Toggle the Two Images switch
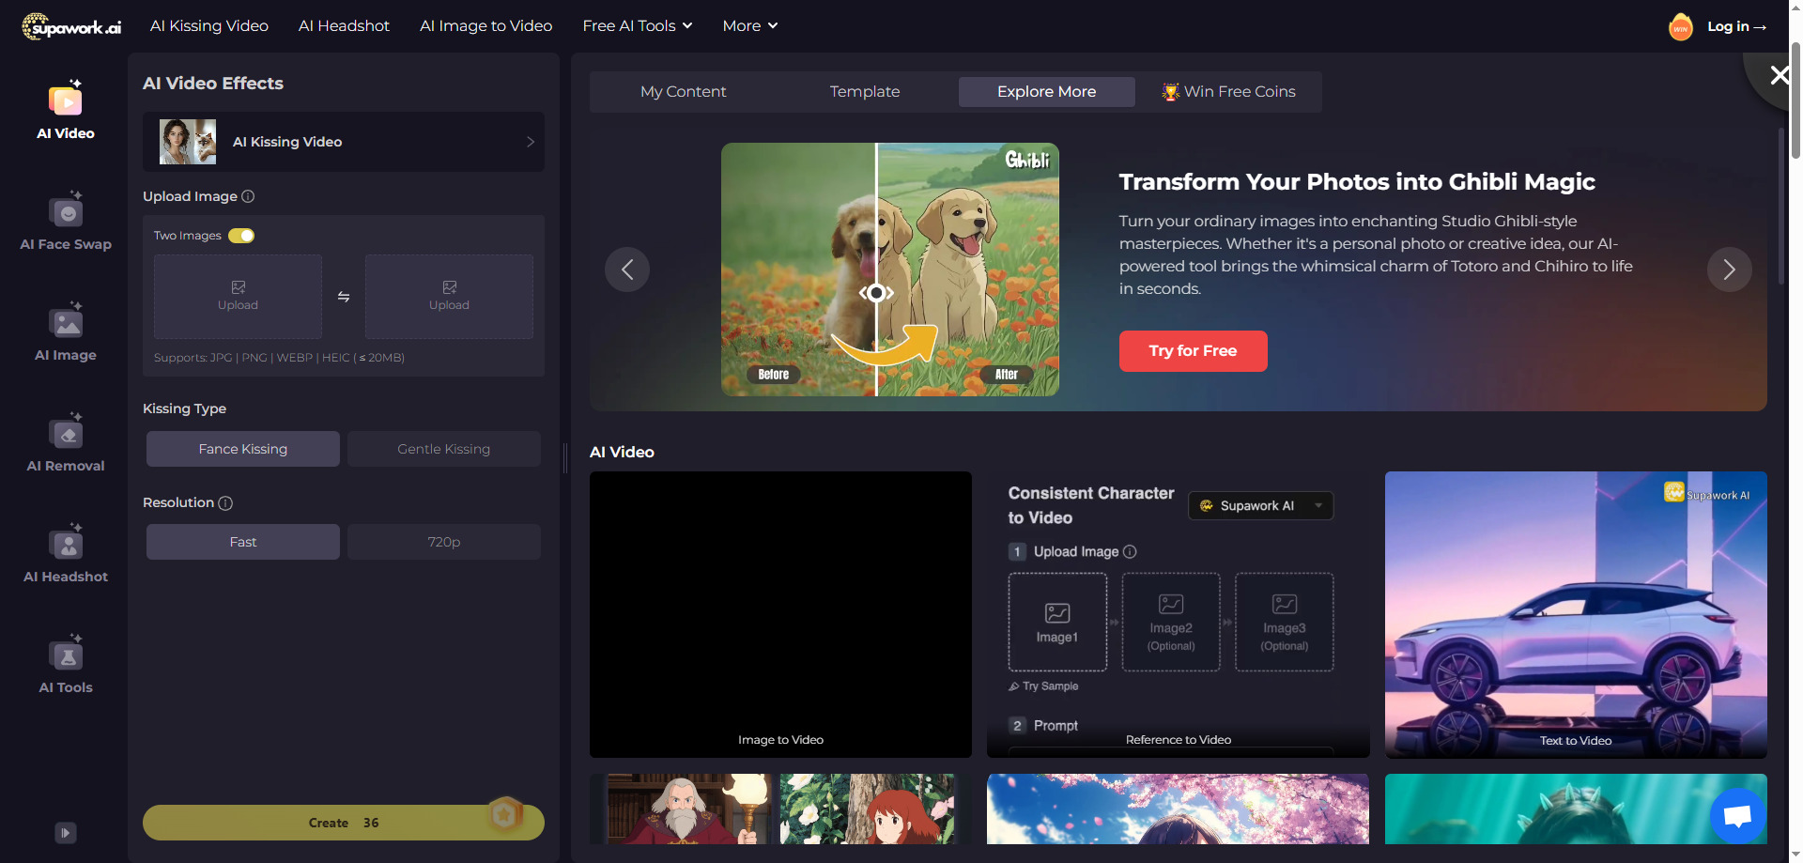 [241, 236]
